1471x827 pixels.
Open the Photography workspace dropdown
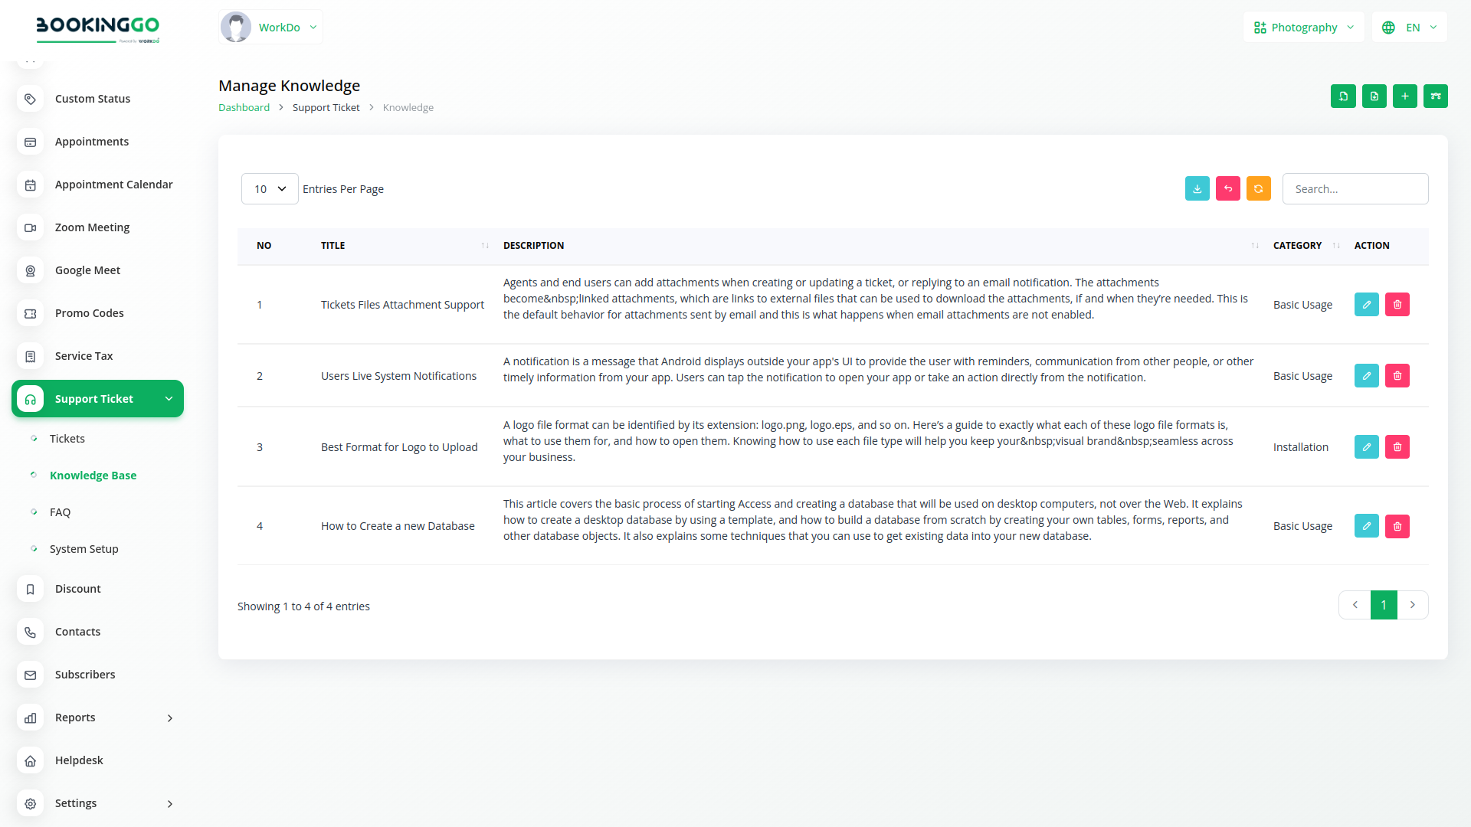coord(1303,28)
